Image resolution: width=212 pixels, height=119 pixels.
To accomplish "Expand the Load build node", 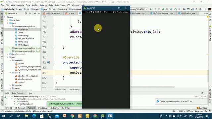I will pos(15,101).
